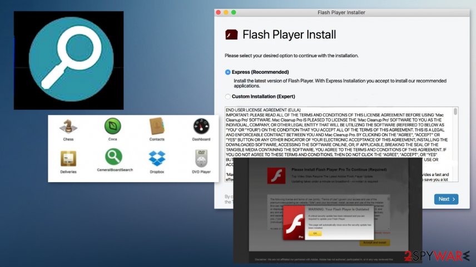
Task: Click the 'WARNING: Your Flash Player is Outdated' text
Action: pyautogui.click(x=339, y=209)
